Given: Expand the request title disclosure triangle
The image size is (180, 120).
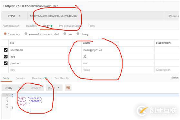Looking at the screenshot, I should [x=3, y=6].
